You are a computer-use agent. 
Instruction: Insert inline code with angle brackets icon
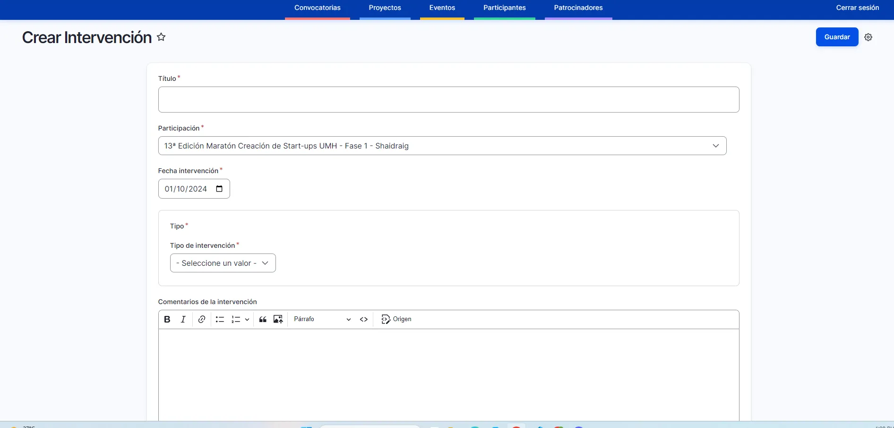coord(364,319)
